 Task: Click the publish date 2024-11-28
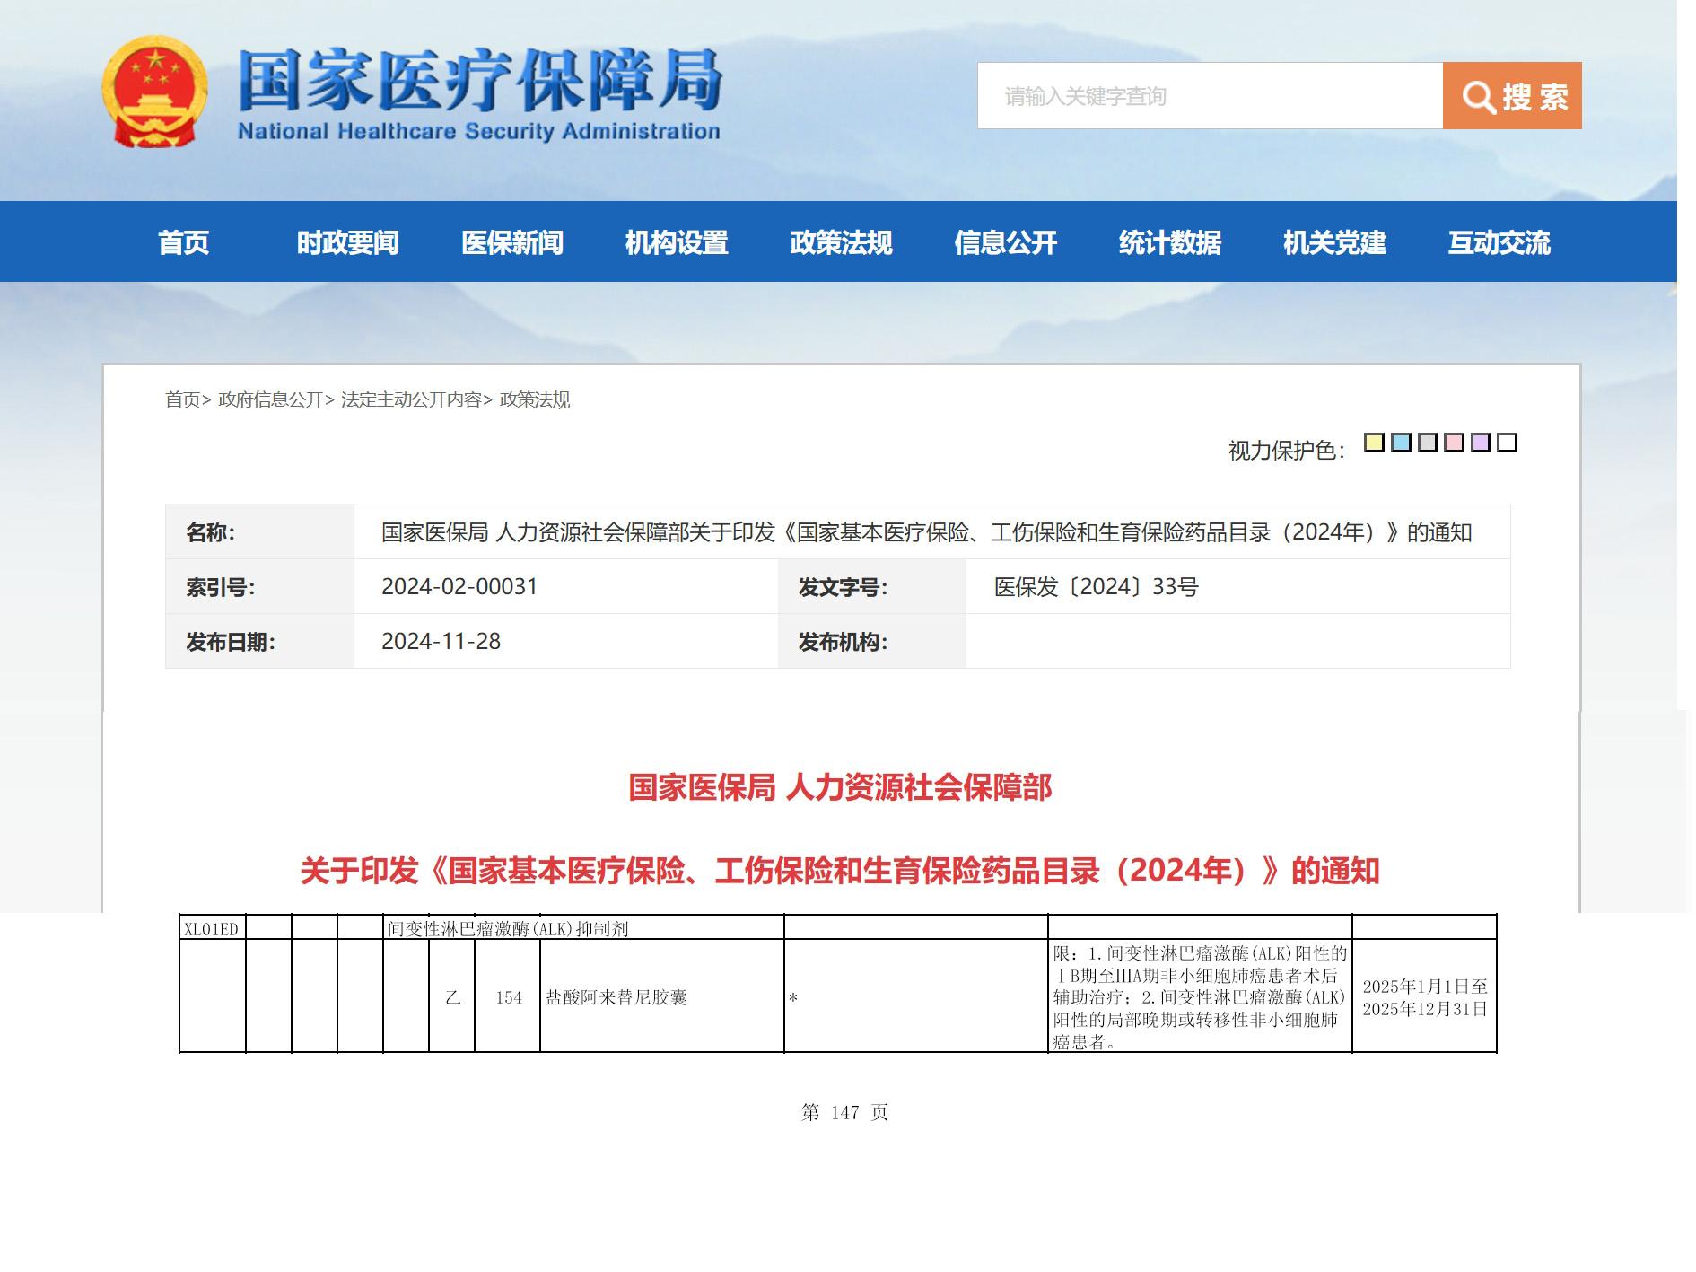[x=441, y=642]
